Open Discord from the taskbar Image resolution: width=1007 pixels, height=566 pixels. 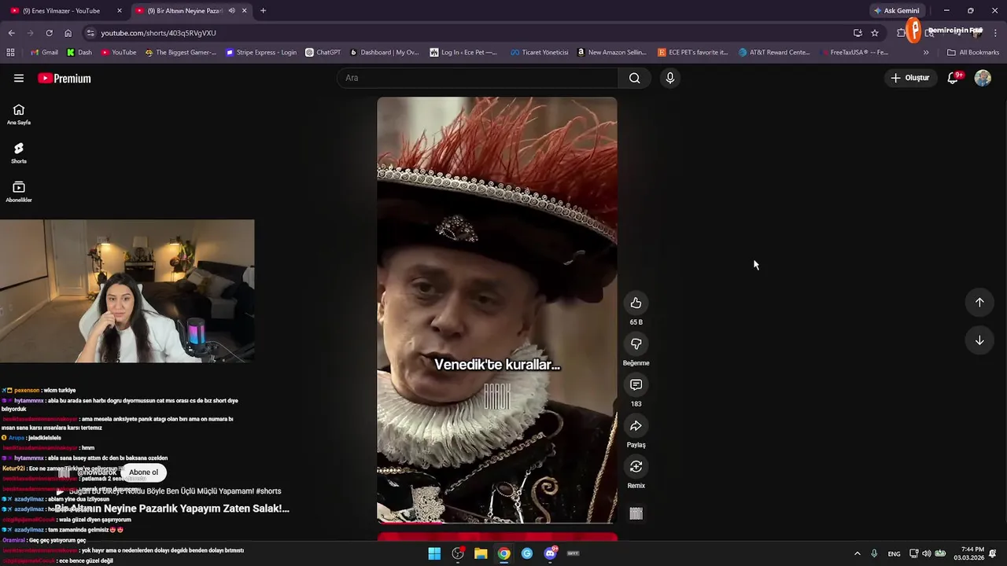pyautogui.click(x=550, y=553)
